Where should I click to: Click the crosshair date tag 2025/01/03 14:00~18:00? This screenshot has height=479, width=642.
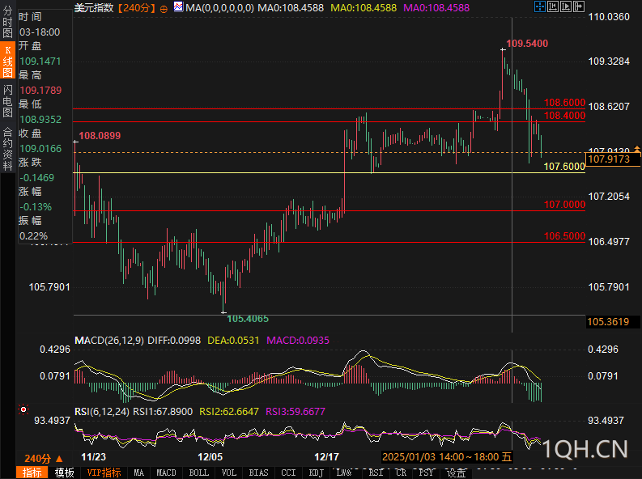pyautogui.click(x=447, y=457)
